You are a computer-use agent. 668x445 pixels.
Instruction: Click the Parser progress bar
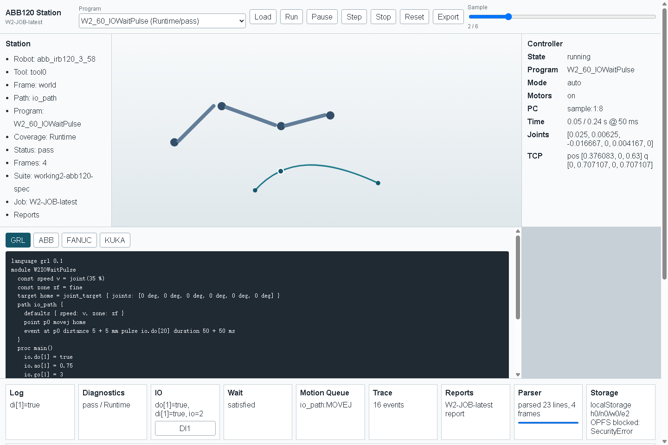548,423
